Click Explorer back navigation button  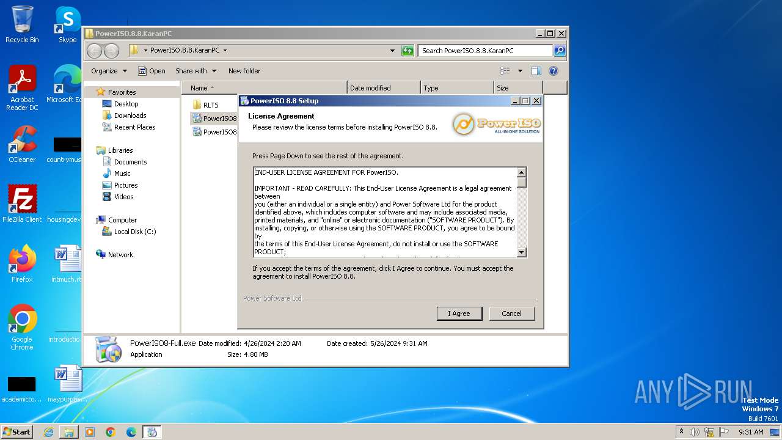[94, 51]
